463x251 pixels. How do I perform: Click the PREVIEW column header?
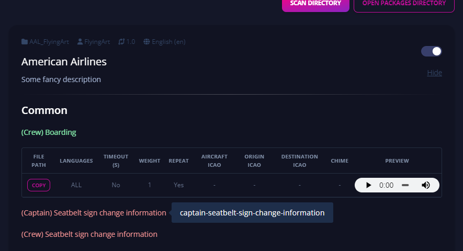pyautogui.click(x=397, y=161)
